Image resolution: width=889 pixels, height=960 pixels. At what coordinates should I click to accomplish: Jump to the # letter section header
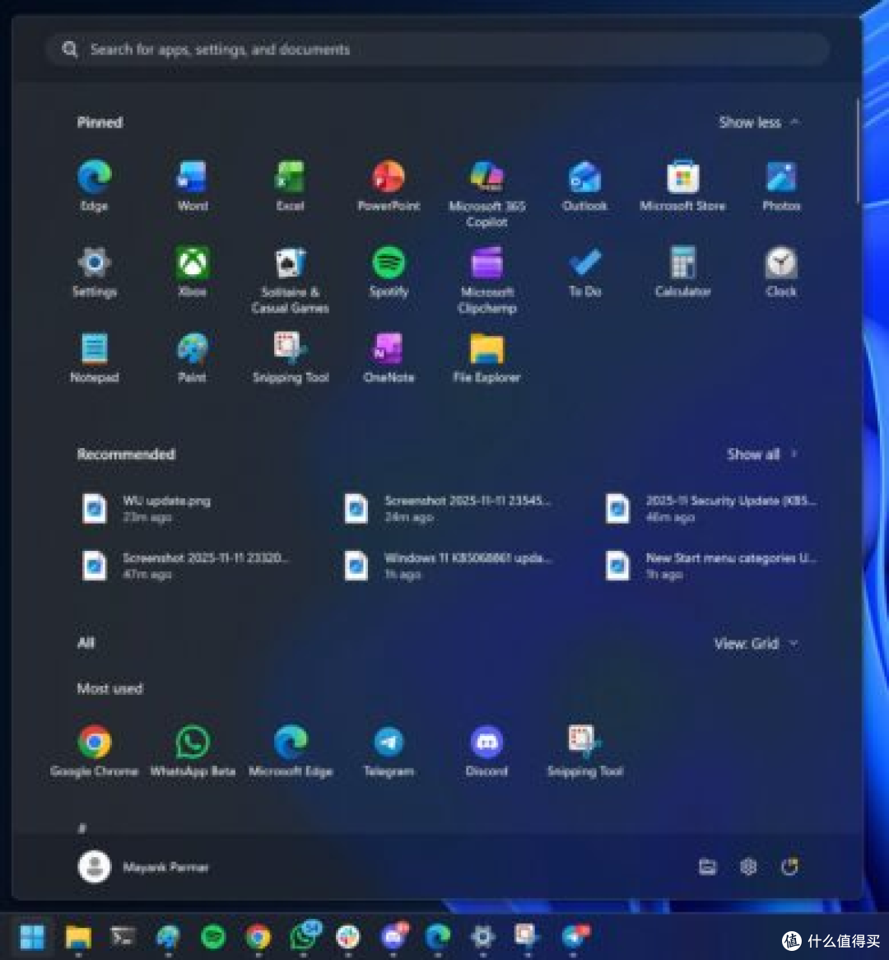pos(82,828)
